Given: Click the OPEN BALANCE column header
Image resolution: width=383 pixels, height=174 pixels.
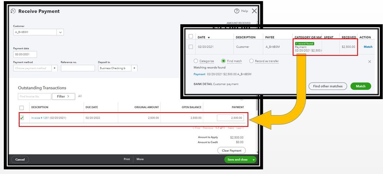Looking at the screenshot, I should [191, 107].
